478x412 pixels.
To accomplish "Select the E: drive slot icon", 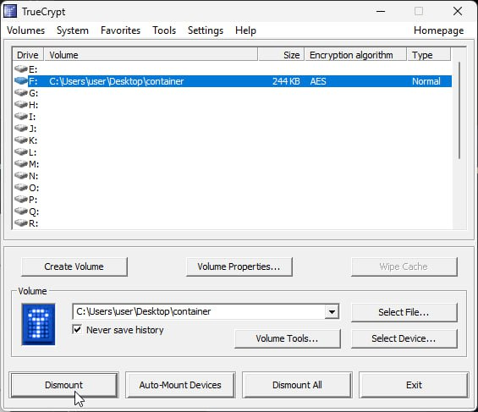I will click(x=21, y=69).
